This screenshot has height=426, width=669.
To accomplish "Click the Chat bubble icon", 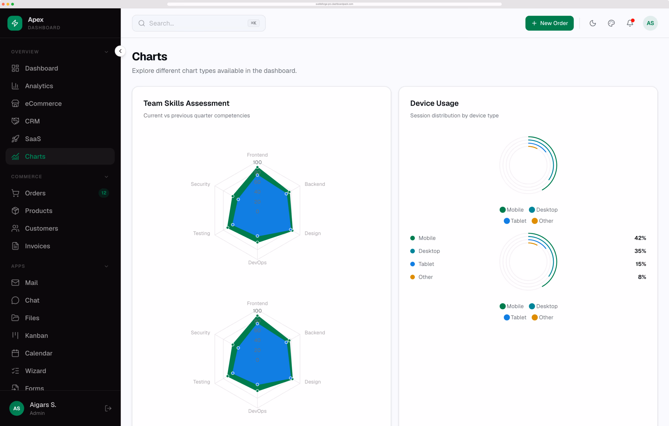I will [x=15, y=300].
